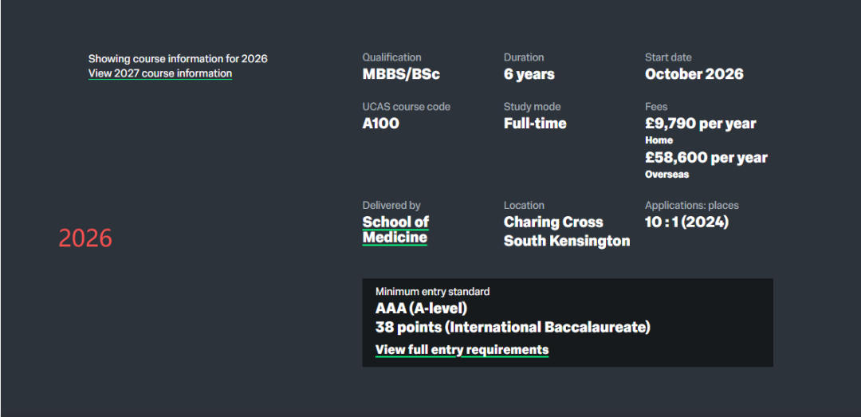Screen dimensions: 861x417
Task: Click the Full-time study mode value
Action: click(x=535, y=124)
